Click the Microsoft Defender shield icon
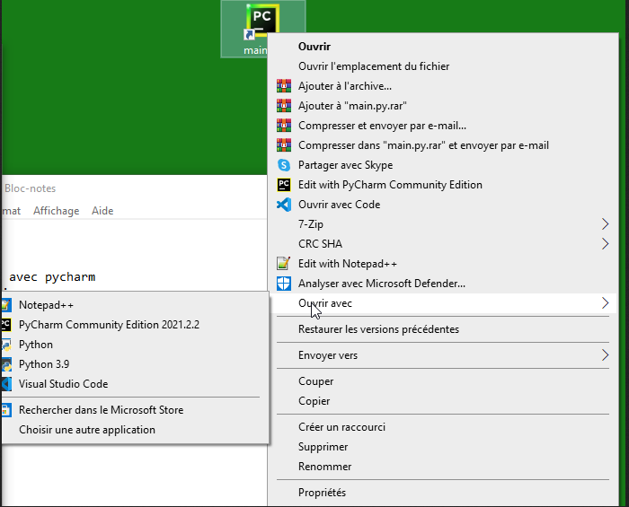629x507 pixels. (284, 284)
